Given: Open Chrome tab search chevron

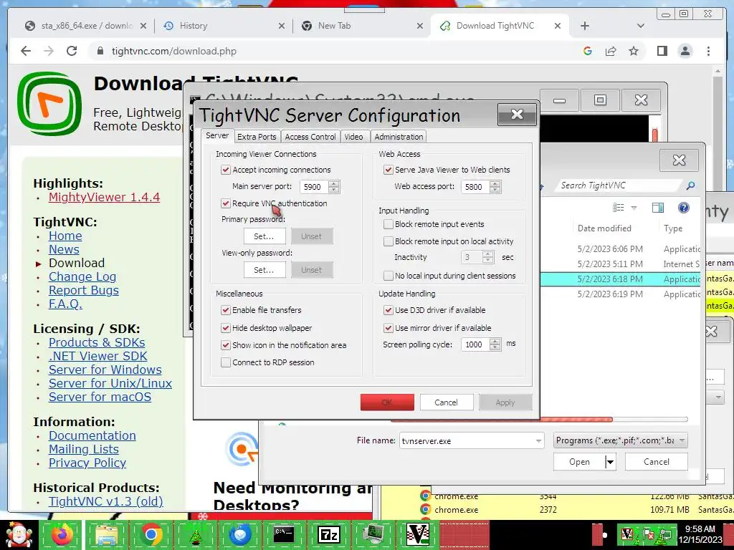Looking at the screenshot, I should [x=640, y=26].
